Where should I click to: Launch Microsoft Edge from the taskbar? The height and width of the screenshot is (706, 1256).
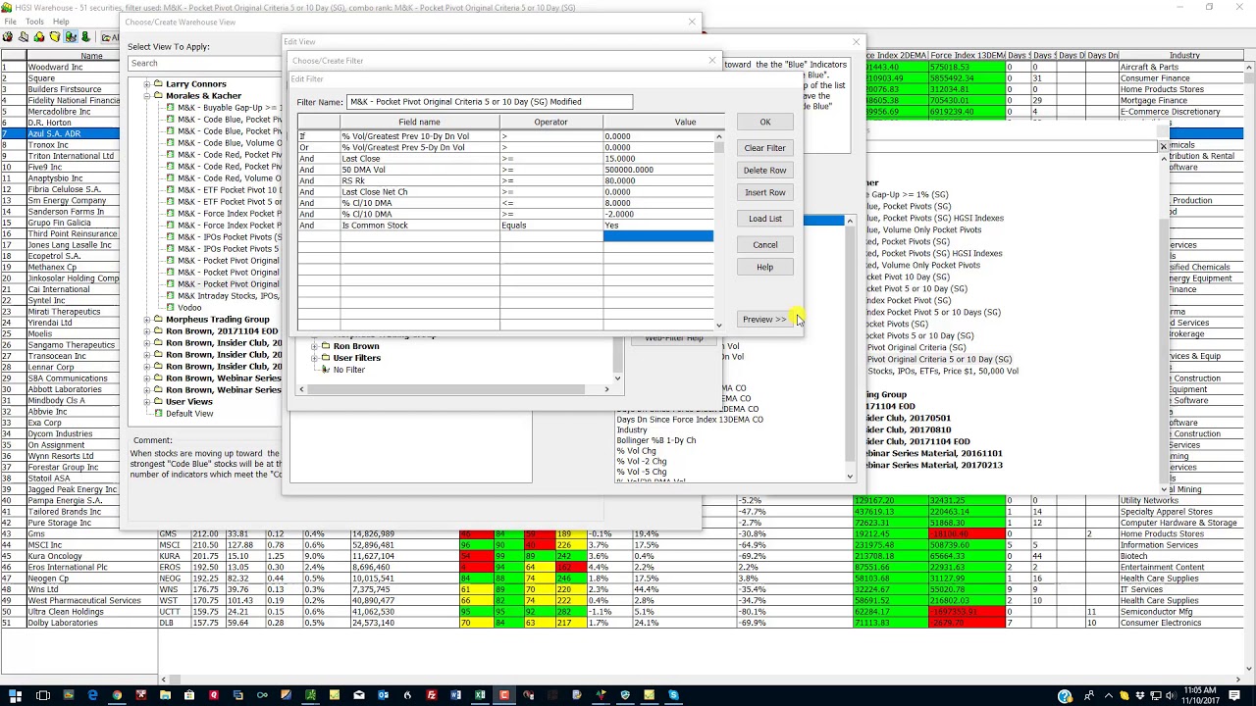click(x=92, y=695)
